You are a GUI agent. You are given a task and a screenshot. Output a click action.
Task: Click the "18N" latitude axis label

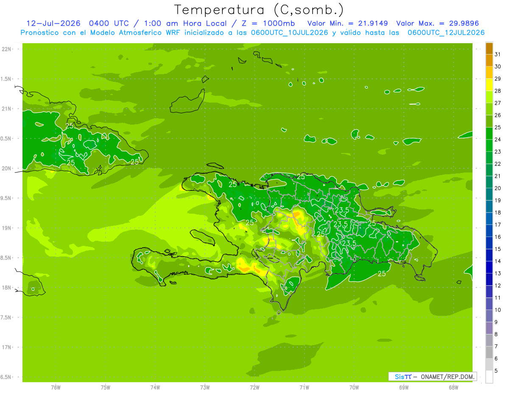pos(7,288)
